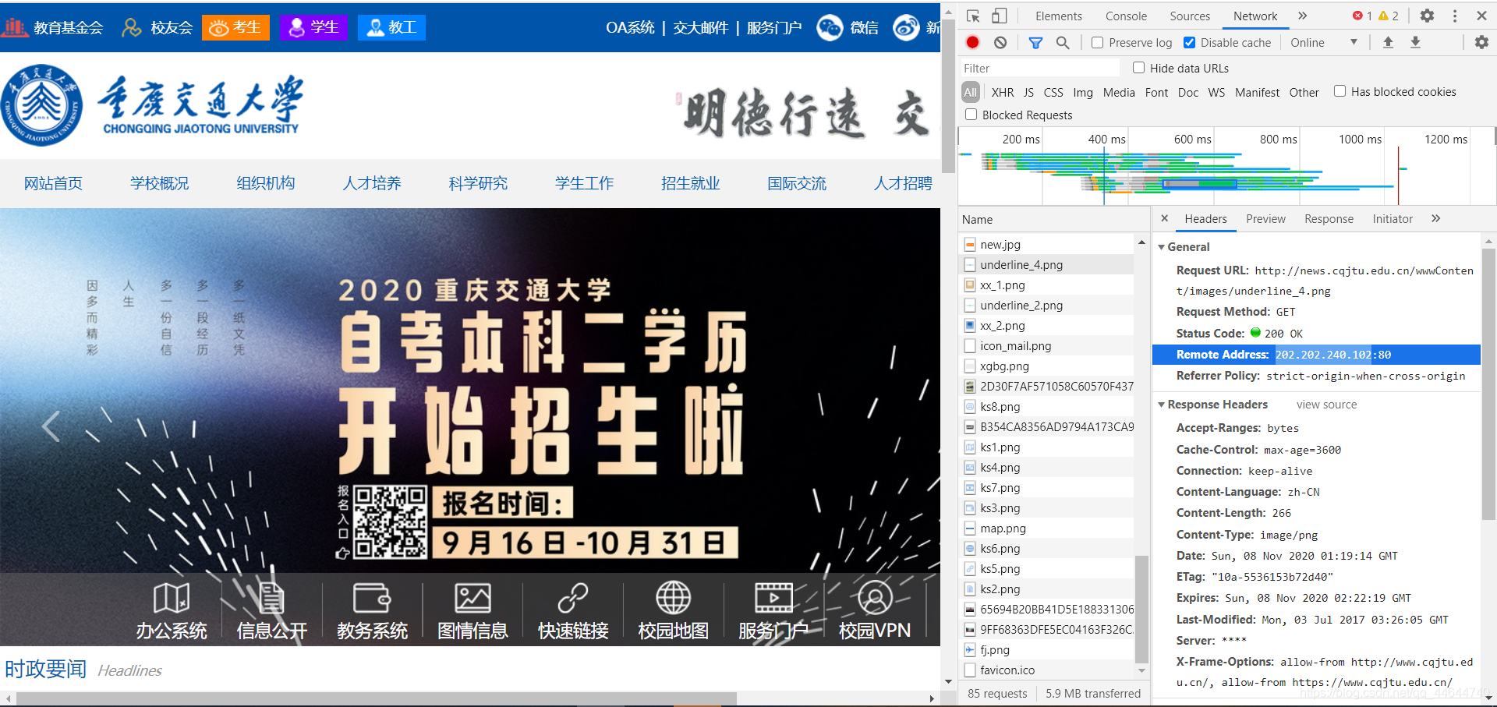This screenshot has height=707, width=1497.
Task: Select the inspect element cursor icon
Action: [973, 16]
